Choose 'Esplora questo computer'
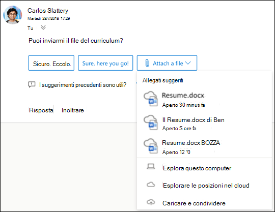 point(204,168)
